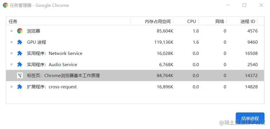The height and width of the screenshot is (130, 270).
Task: Click process ID 9460
Action: [252, 42]
